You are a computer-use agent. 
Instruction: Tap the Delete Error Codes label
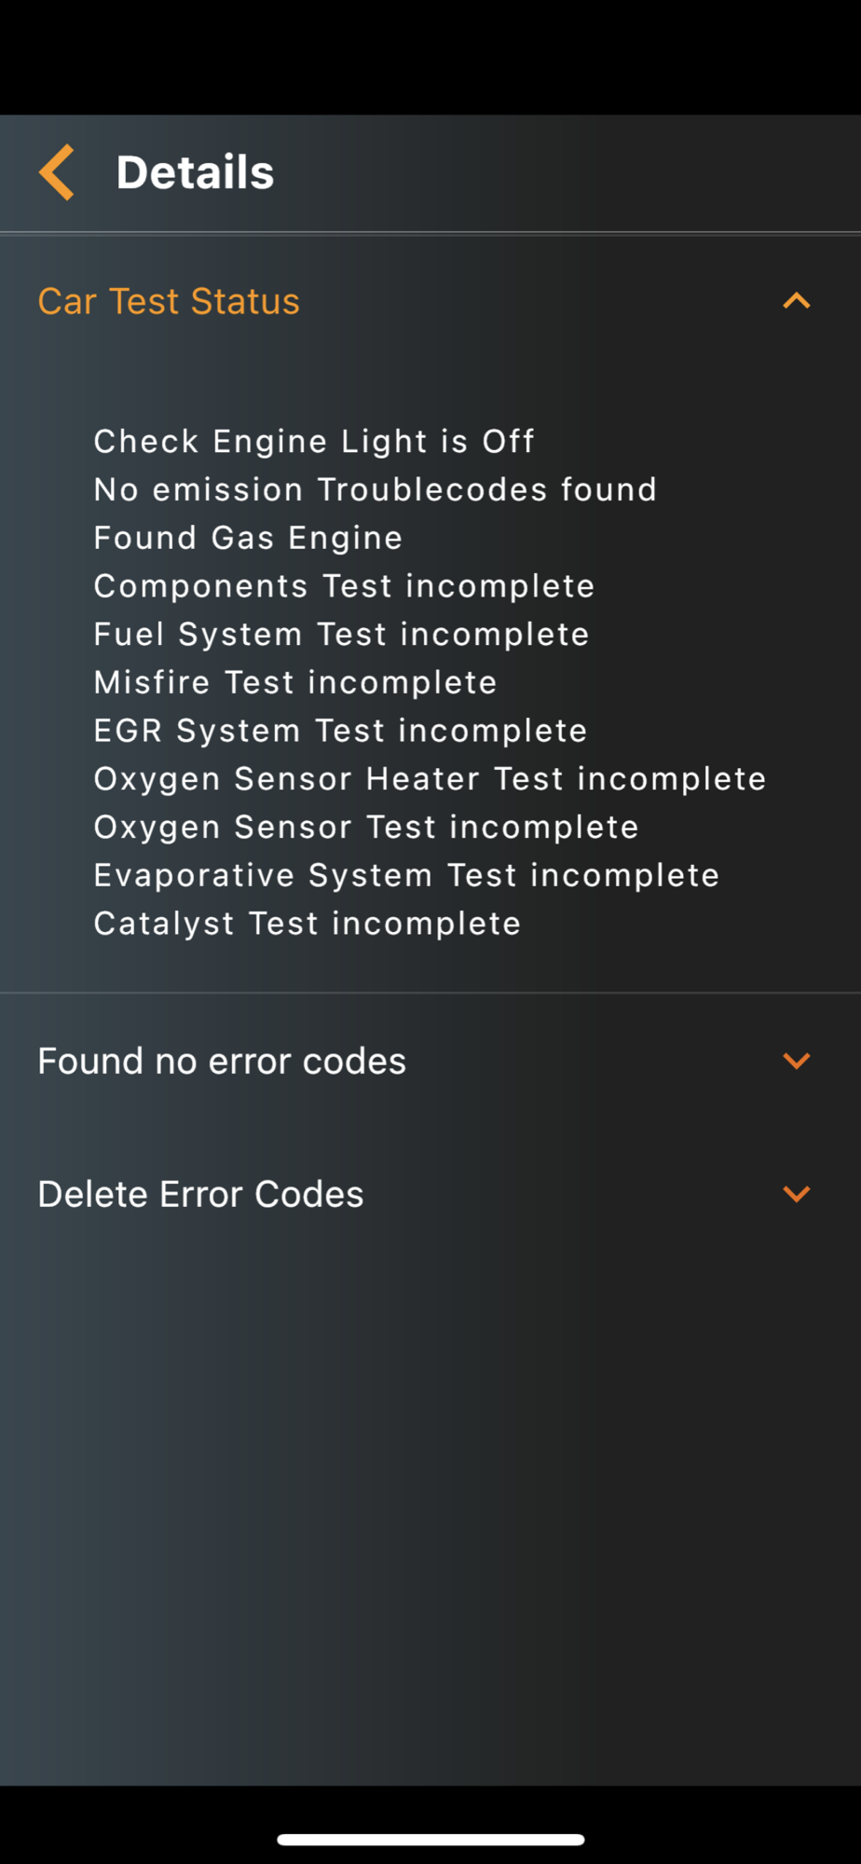pyautogui.click(x=200, y=1194)
